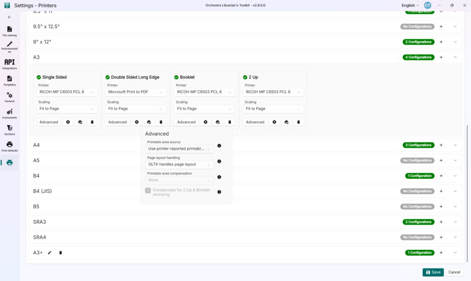Expand the B4 section chevron
The image size is (471, 281).
(x=455, y=176)
